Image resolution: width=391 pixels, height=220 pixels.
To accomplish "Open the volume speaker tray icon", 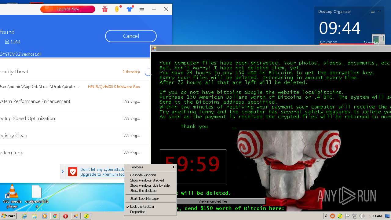I will tap(362, 216).
